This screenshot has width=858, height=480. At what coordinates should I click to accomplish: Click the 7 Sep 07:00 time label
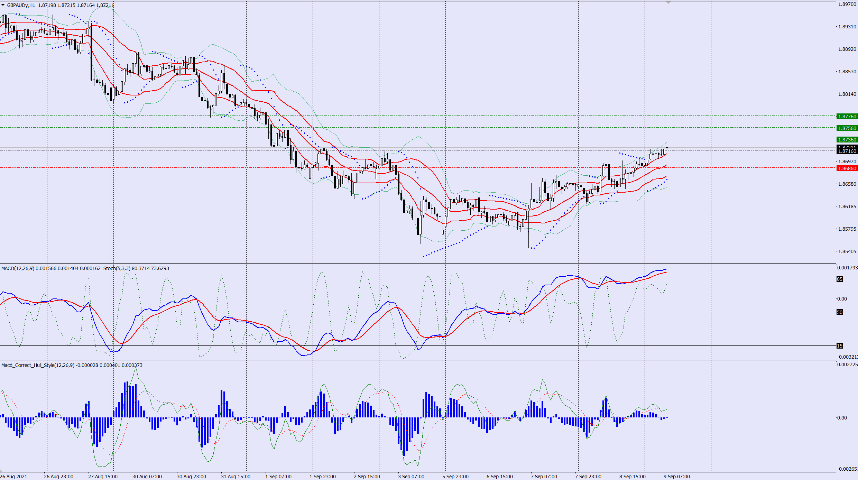coord(544,477)
